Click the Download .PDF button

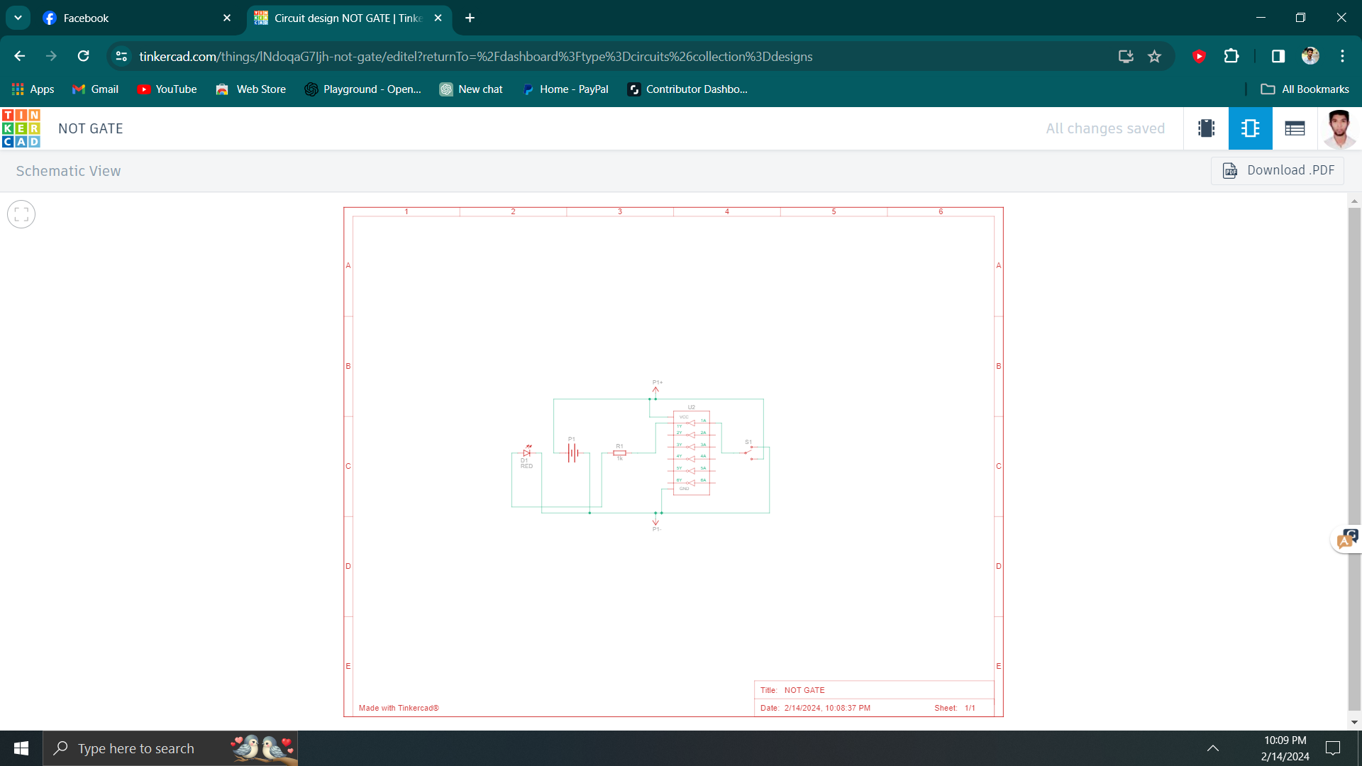click(x=1278, y=171)
